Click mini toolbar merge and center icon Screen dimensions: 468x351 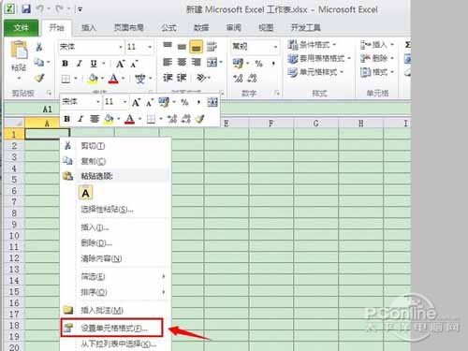[x=212, y=102]
